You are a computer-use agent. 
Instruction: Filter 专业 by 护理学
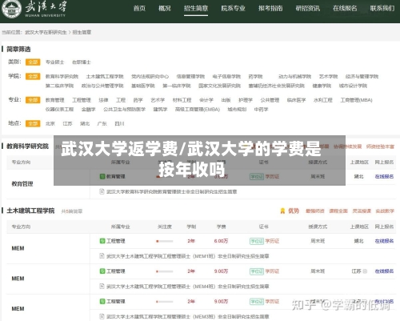tap(246, 100)
